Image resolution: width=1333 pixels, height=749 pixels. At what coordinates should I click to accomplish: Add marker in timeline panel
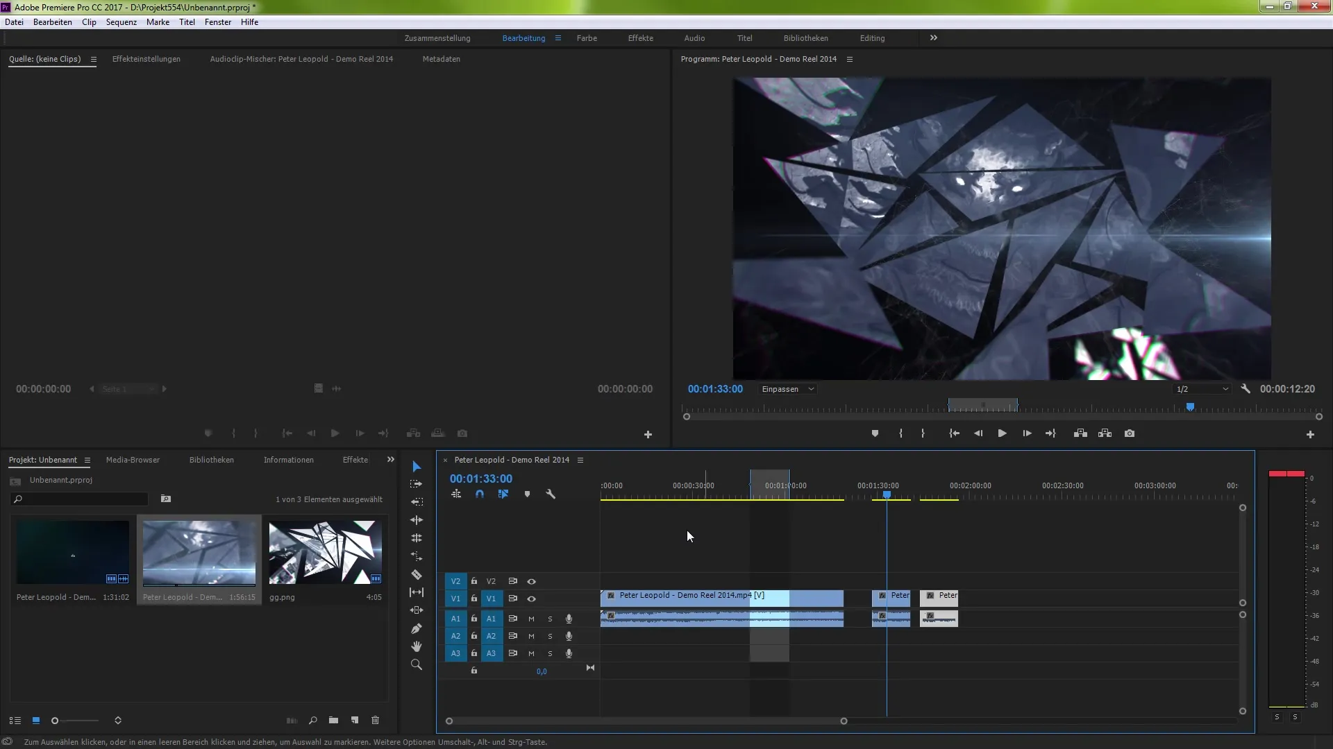pyautogui.click(x=527, y=494)
